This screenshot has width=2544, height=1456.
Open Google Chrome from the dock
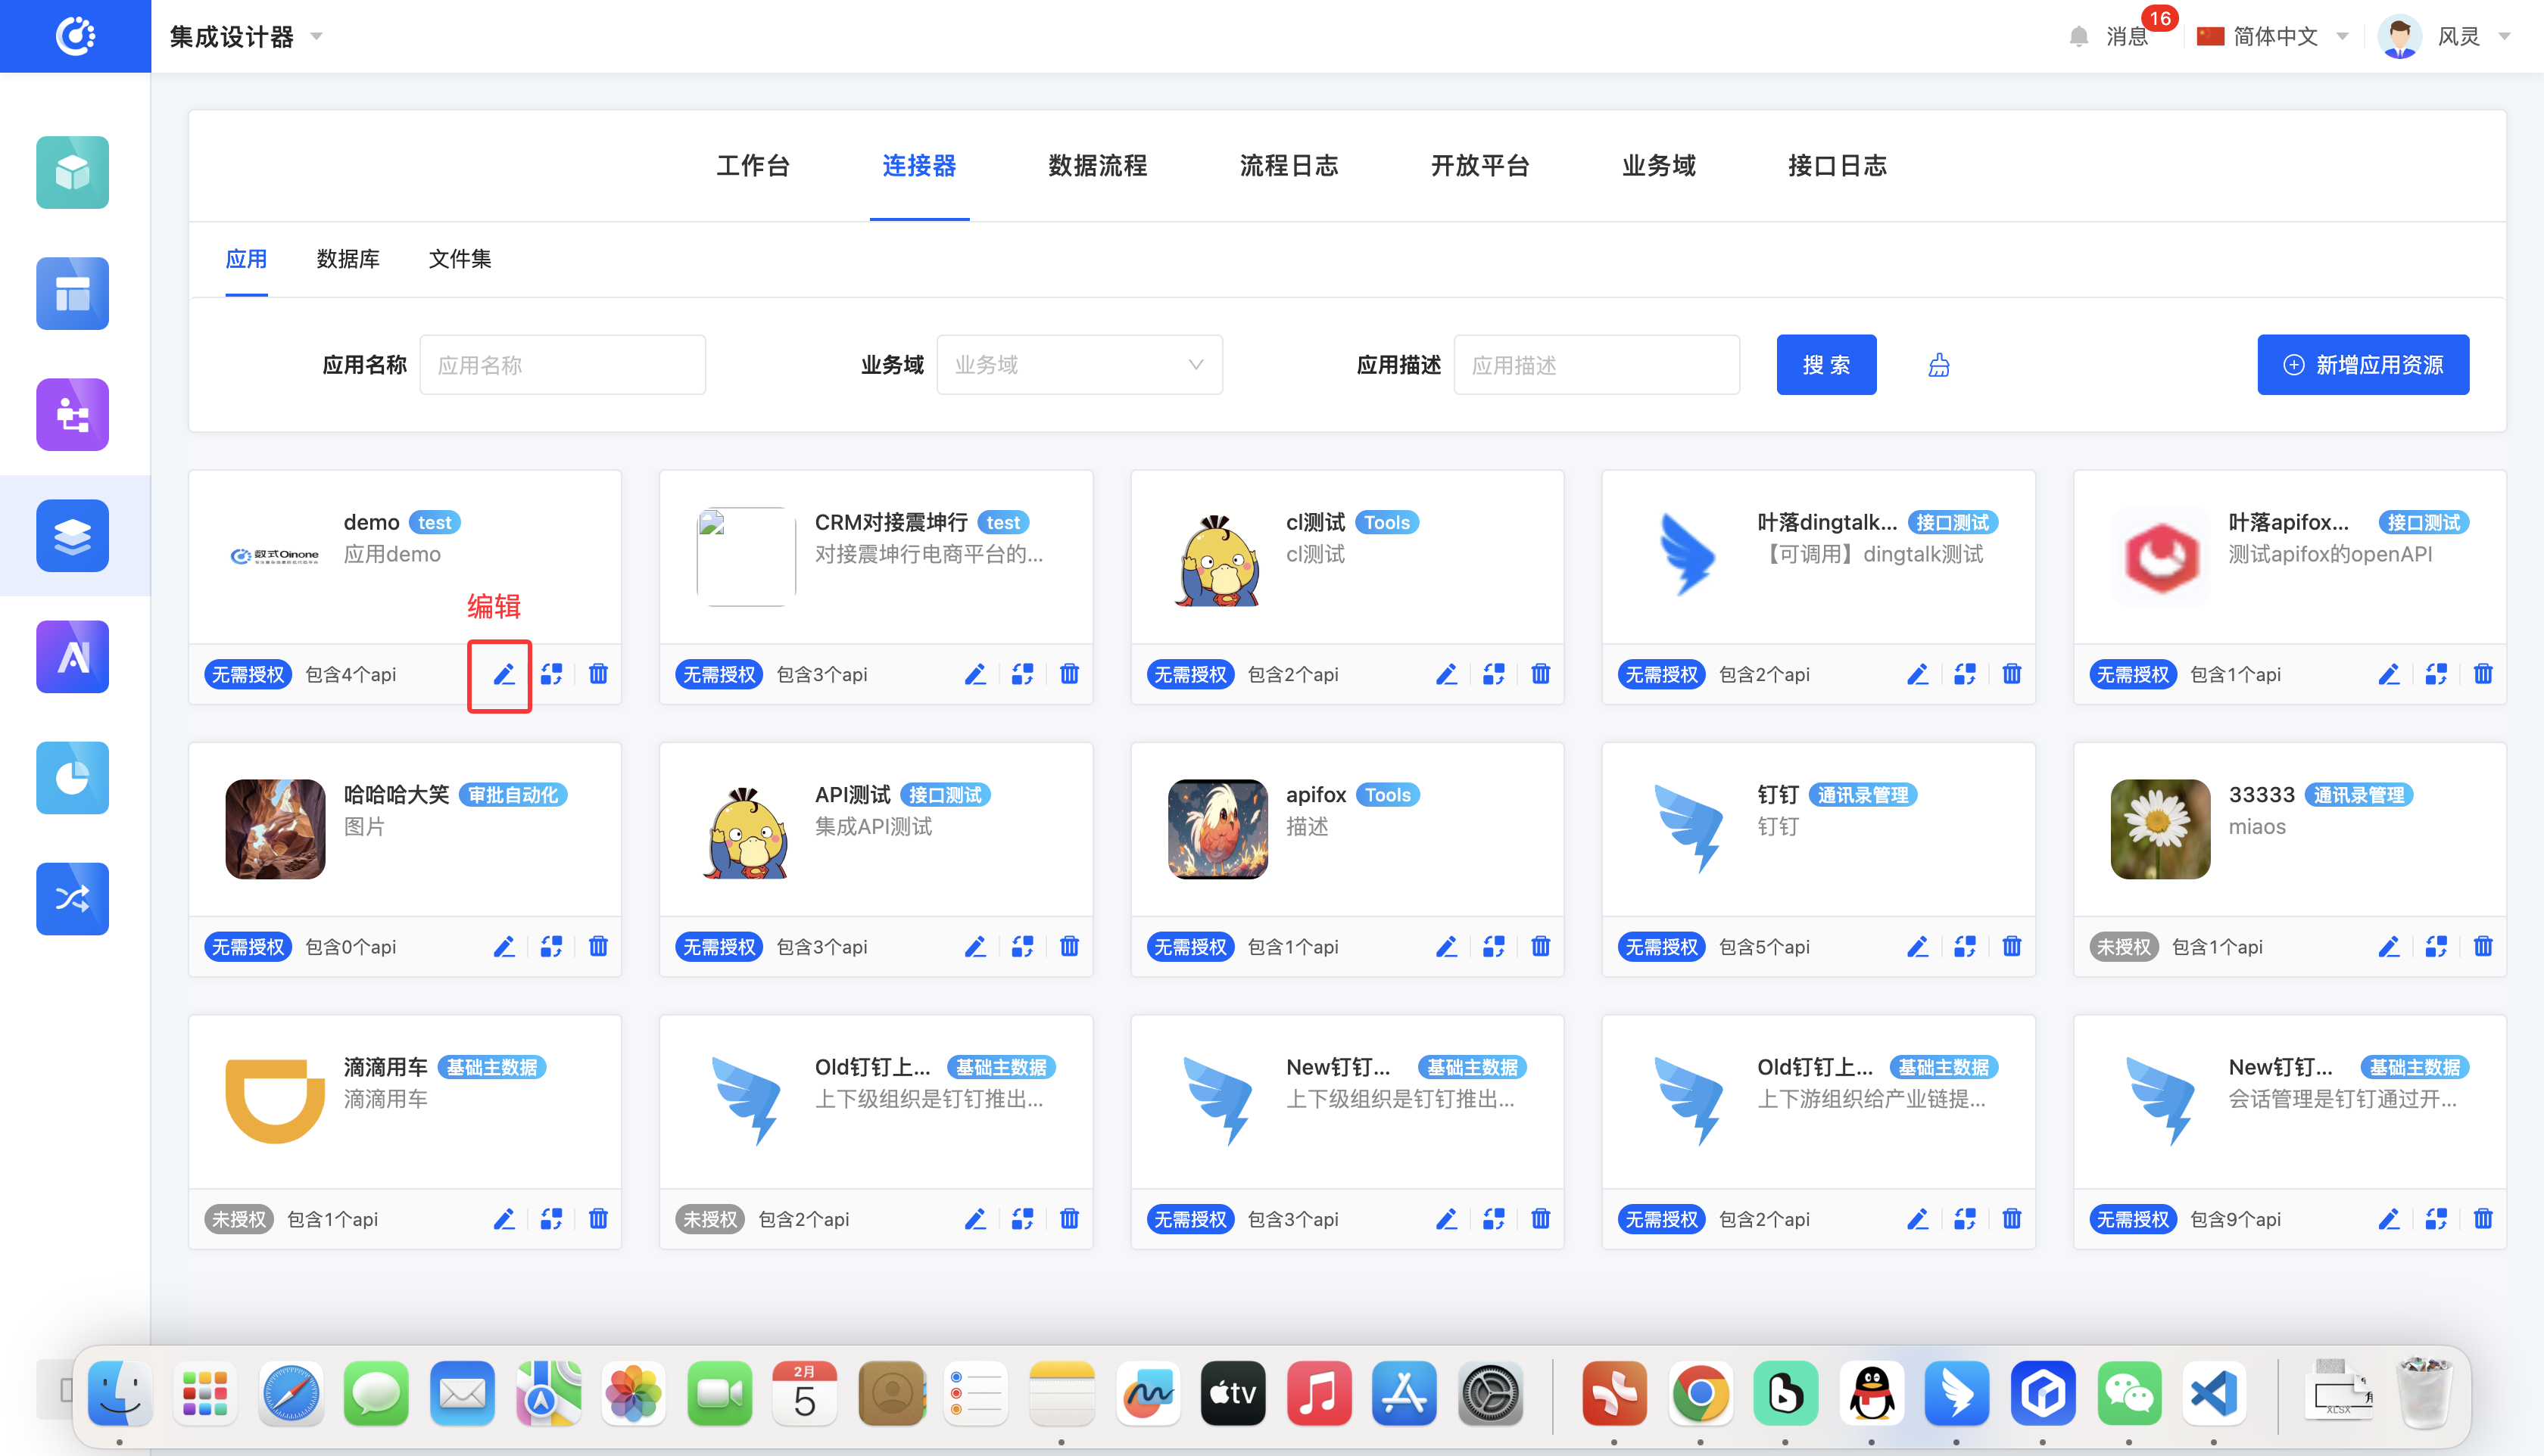click(1699, 1393)
